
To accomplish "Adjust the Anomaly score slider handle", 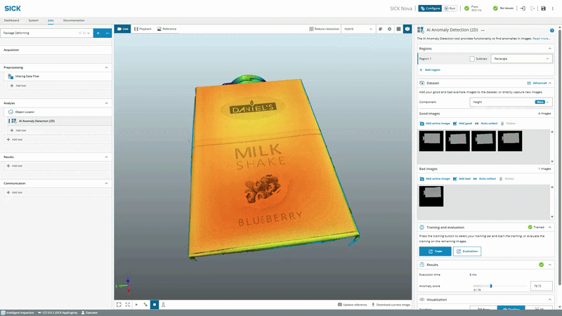I will point(491,286).
